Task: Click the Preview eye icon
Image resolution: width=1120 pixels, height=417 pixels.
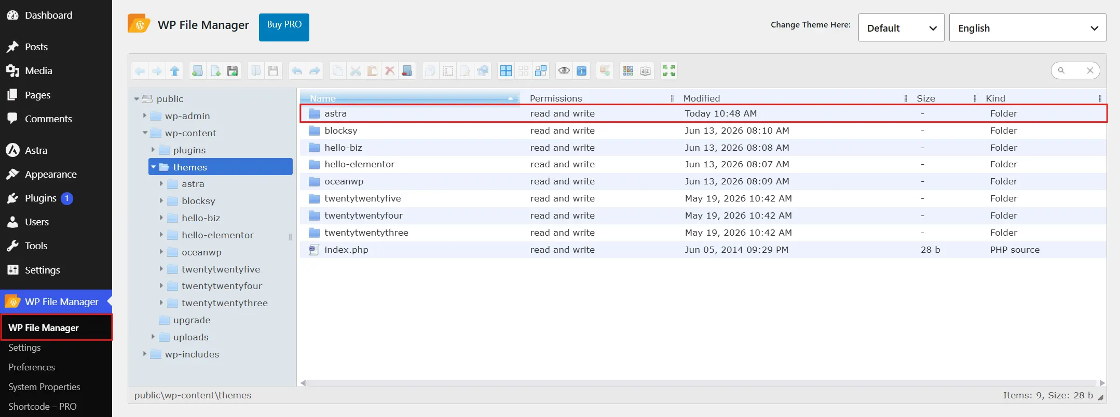Action: click(564, 71)
